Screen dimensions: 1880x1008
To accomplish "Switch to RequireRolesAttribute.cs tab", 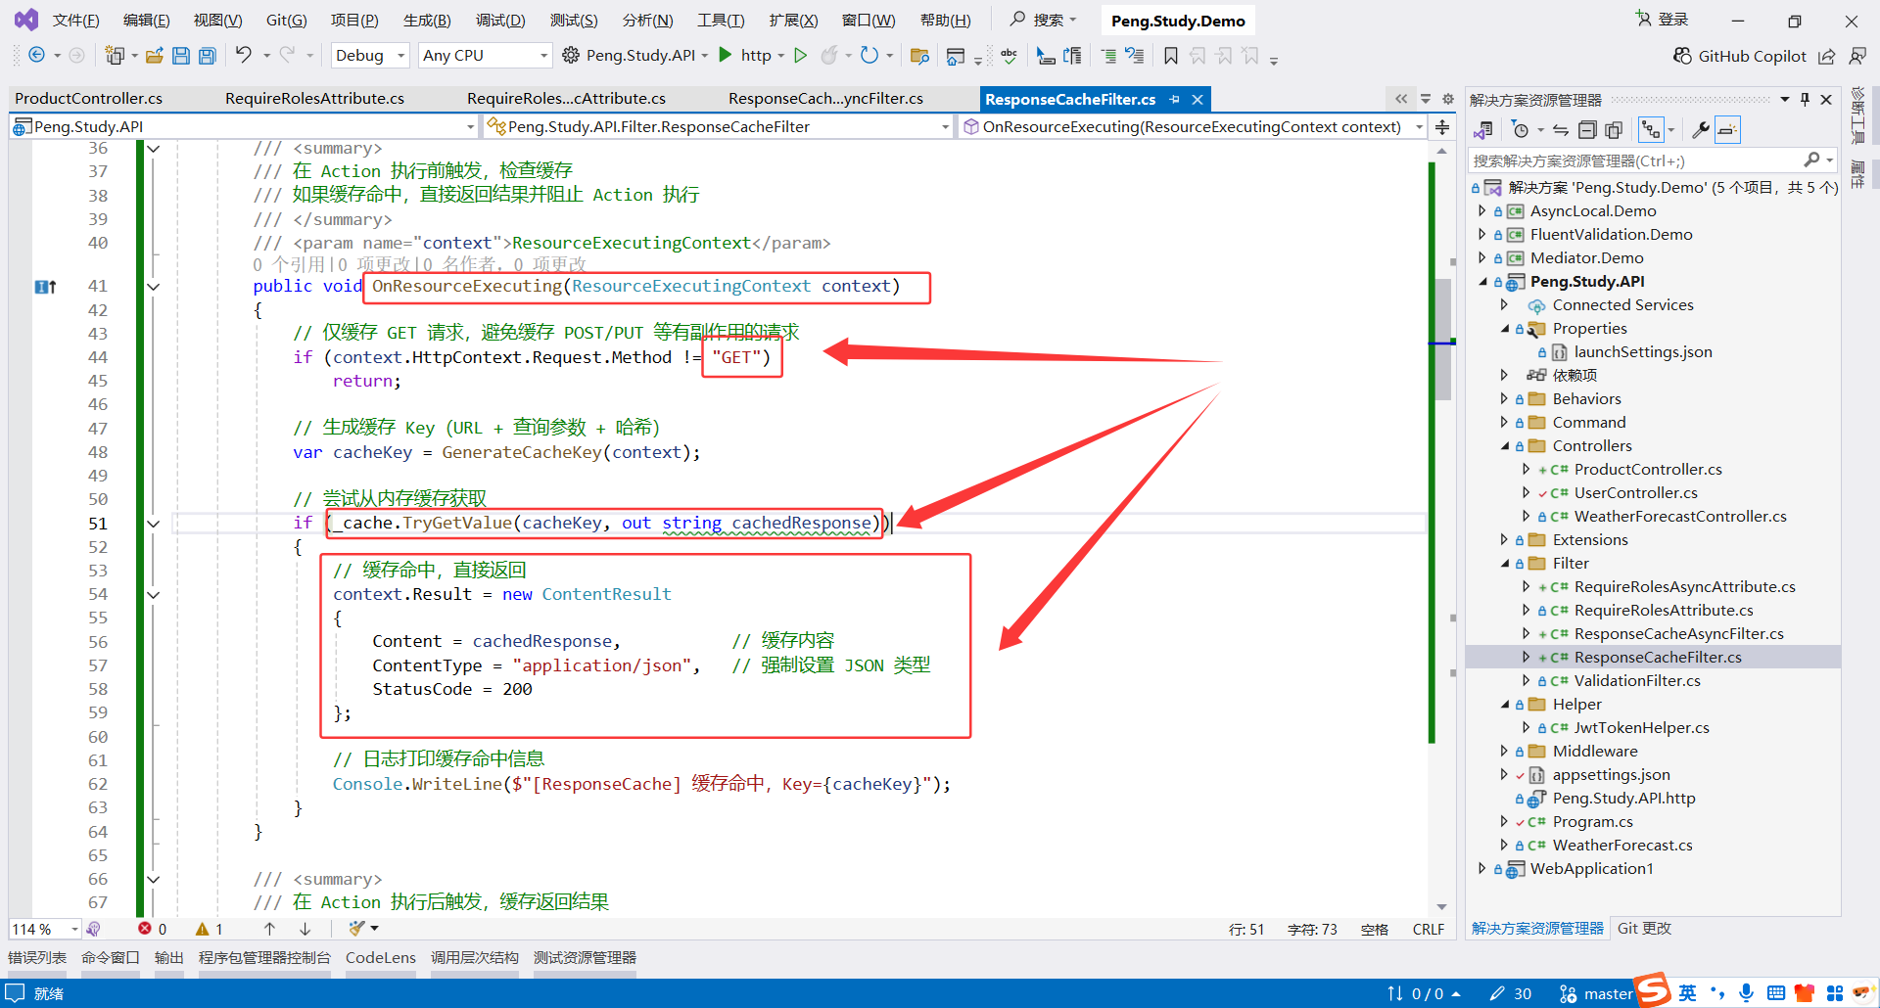I will click(315, 98).
